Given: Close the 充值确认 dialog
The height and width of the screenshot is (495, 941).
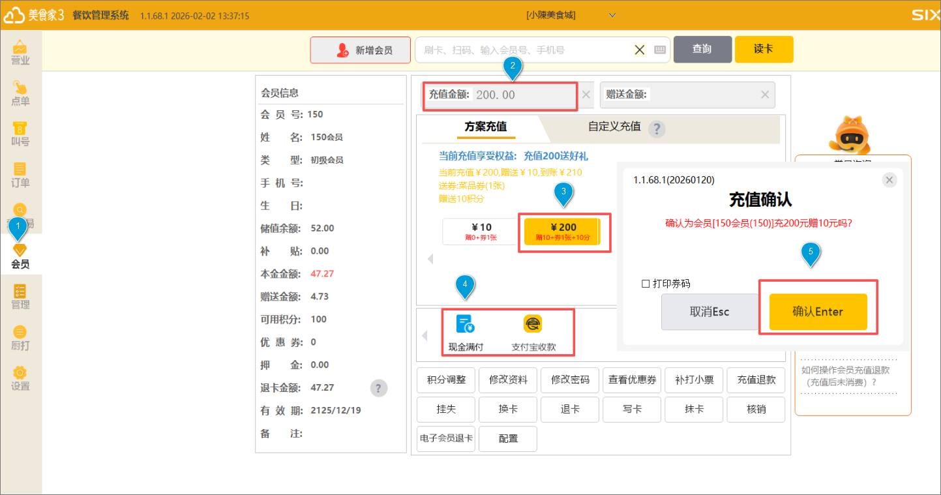Looking at the screenshot, I should tap(889, 181).
